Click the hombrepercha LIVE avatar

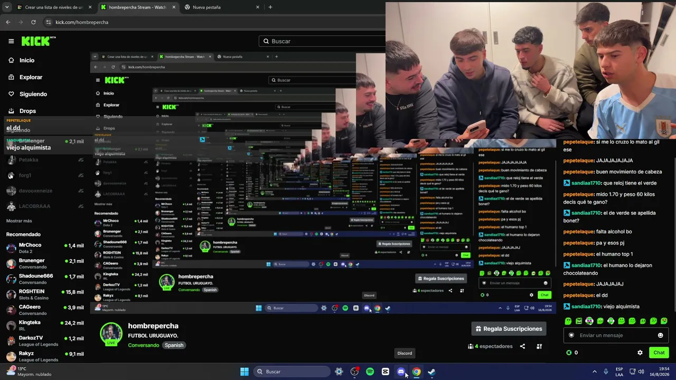pos(111,335)
